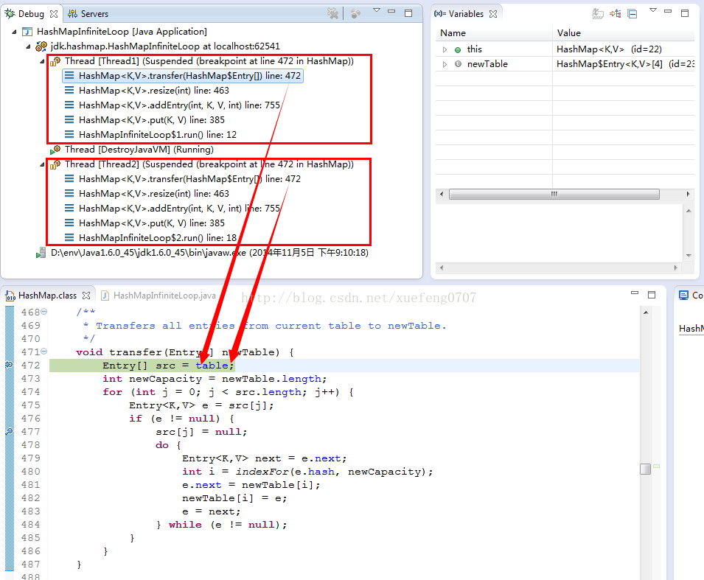The width and height of the screenshot is (704, 580).
Task: Toggle the breakpoint marker at line 477
Action: click(9, 431)
